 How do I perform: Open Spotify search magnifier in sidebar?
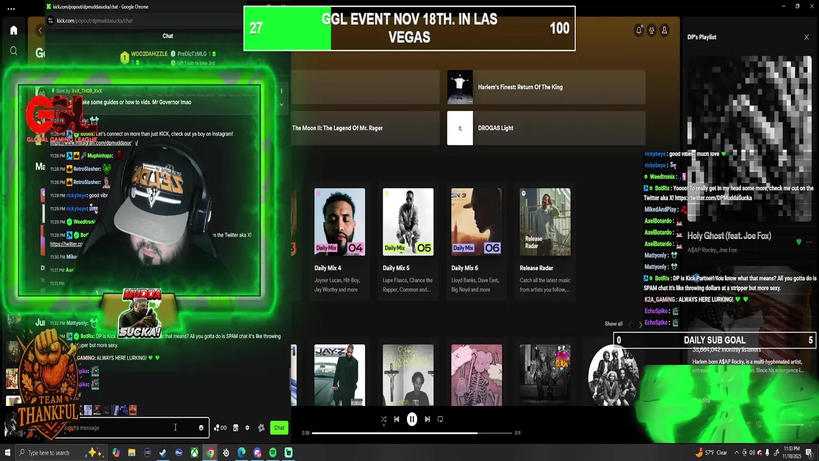tap(13, 51)
